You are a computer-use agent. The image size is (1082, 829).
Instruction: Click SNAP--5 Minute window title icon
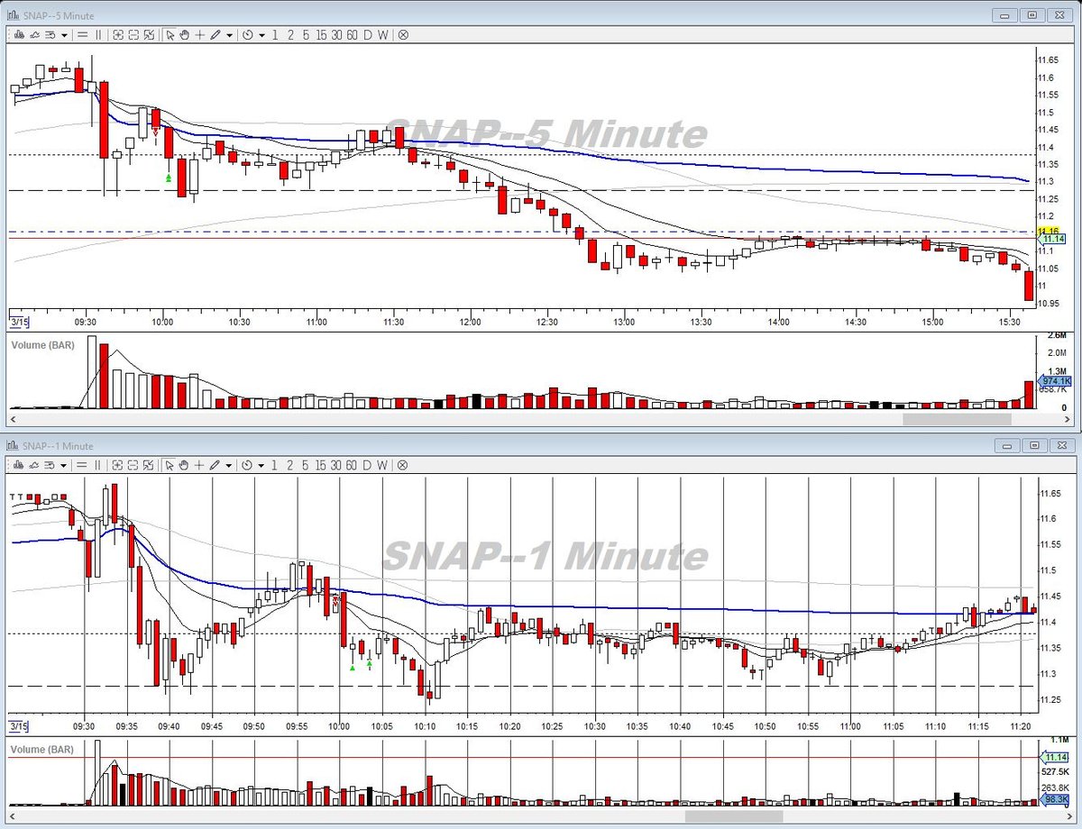coord(12,14)
